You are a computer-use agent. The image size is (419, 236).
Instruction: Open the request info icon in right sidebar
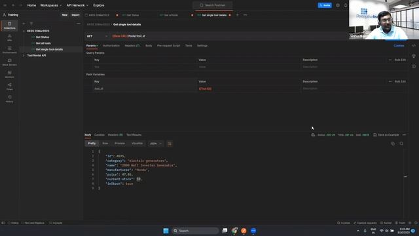point(414,66)
